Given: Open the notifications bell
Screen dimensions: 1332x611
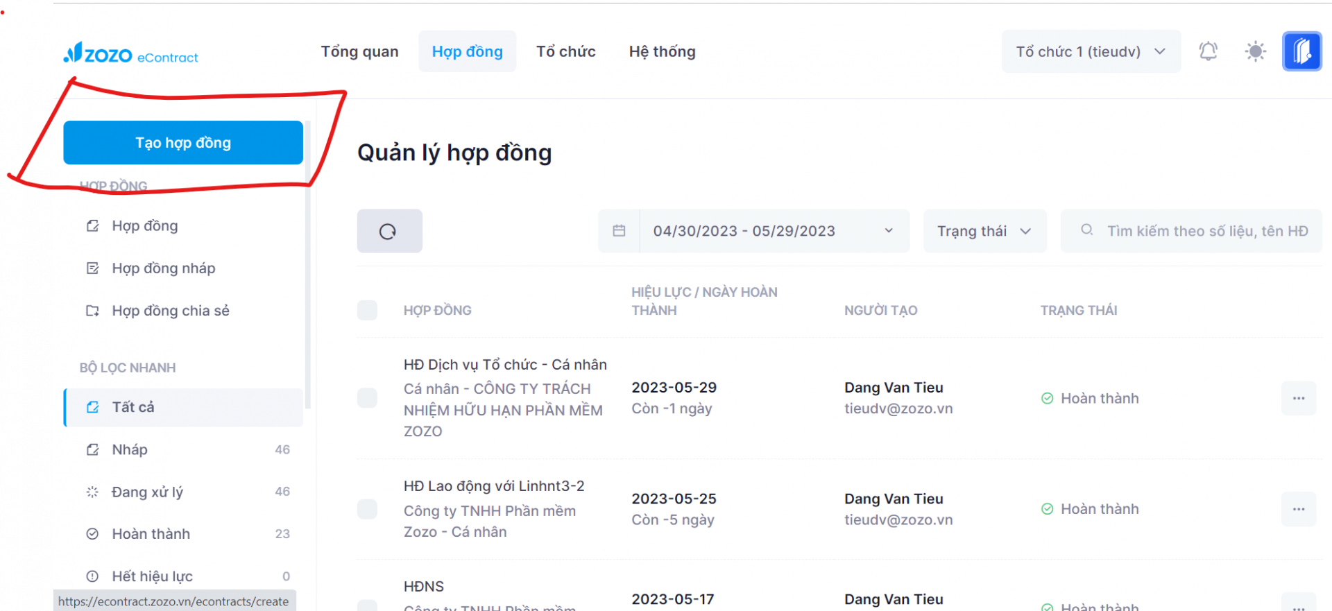Looking at the screenshot, I should 1208,51.
